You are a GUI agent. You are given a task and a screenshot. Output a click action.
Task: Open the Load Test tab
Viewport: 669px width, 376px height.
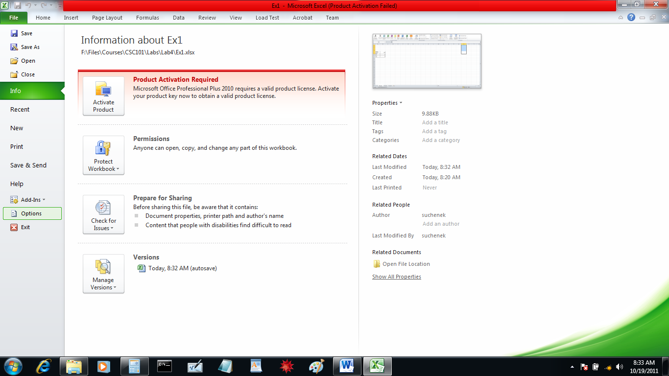pyautogui.click(x=267, y=18)
